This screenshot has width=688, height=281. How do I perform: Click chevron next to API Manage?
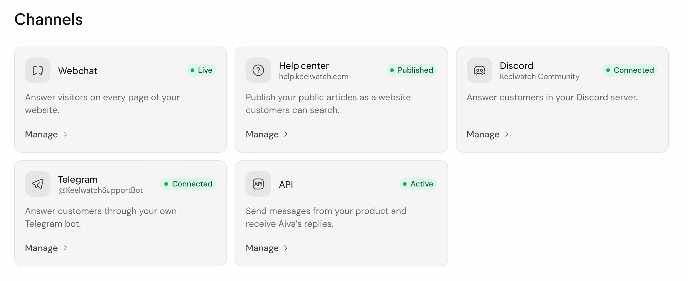tap(286, 248)
